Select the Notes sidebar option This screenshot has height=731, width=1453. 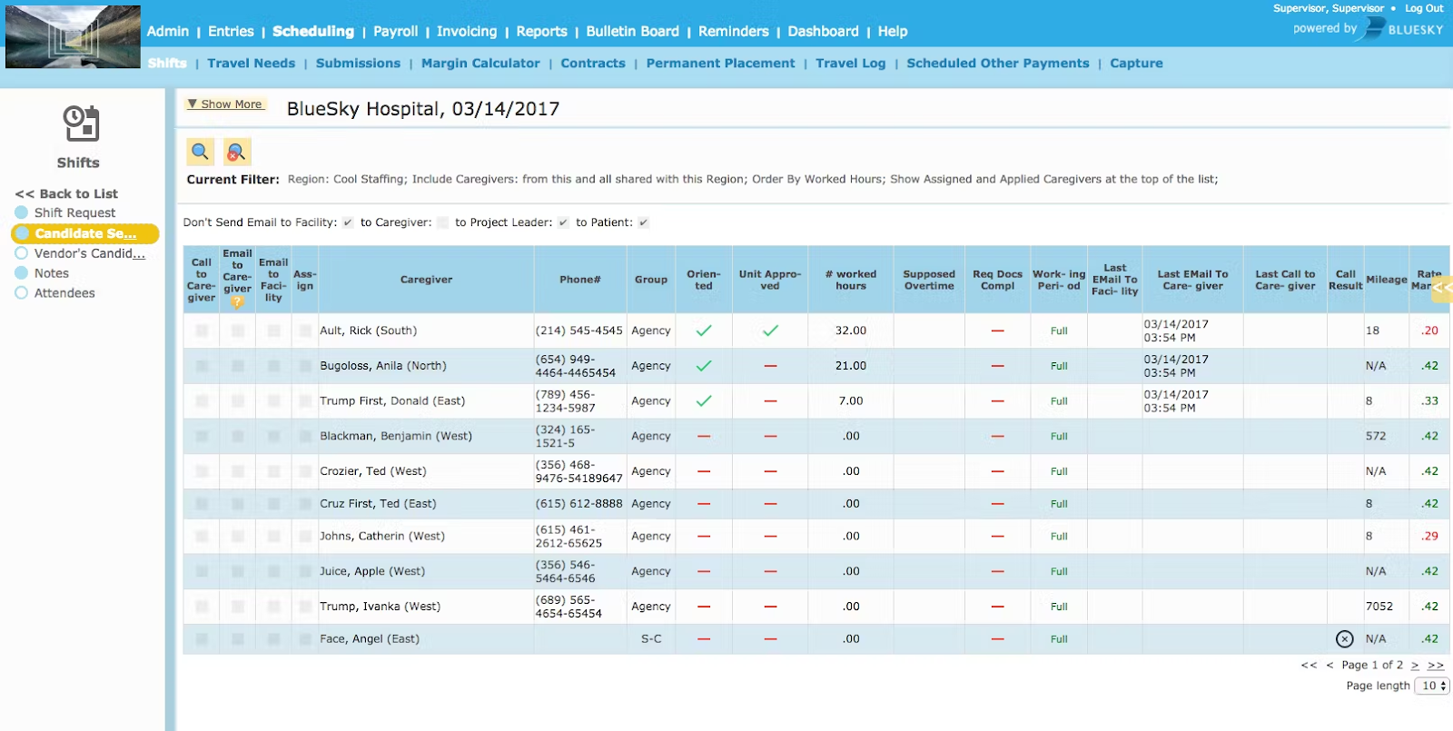click(x=42, y=273)
